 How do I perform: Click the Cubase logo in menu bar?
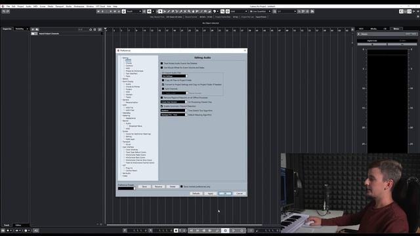pos(3,6)
